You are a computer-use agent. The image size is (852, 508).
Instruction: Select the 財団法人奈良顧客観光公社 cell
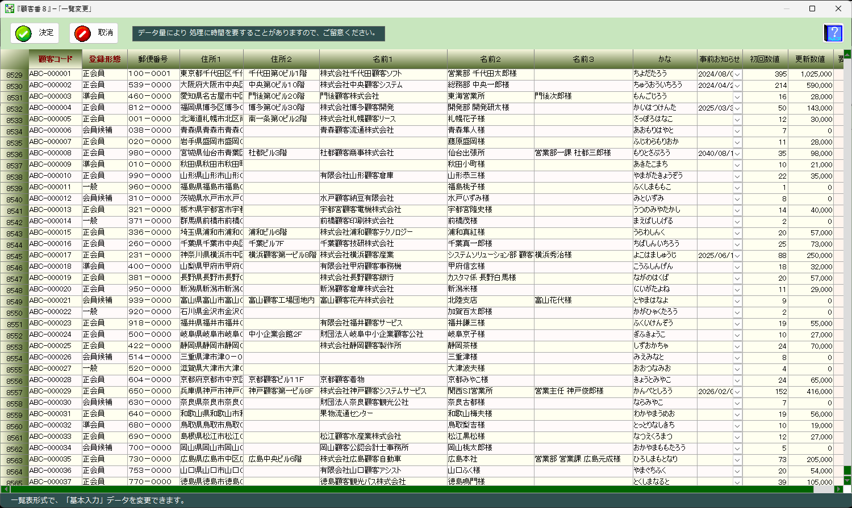point(383,403)
